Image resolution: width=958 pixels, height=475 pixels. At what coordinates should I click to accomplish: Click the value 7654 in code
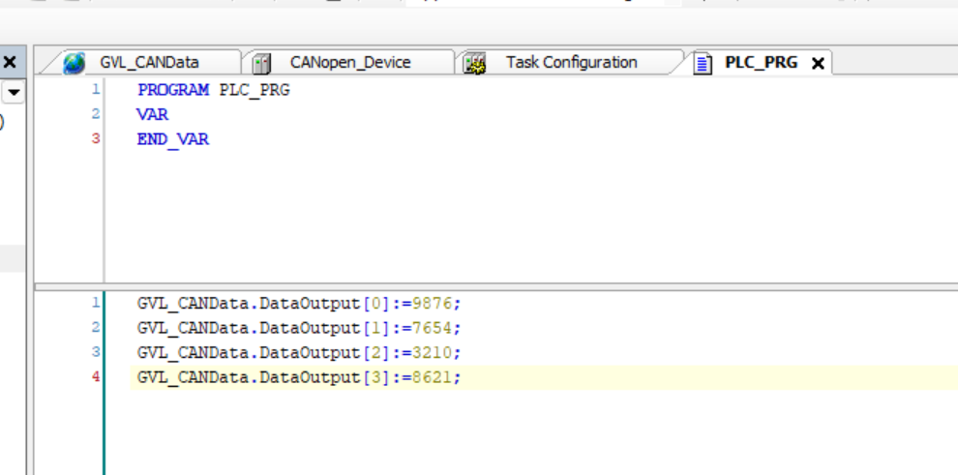coord(433,328)
